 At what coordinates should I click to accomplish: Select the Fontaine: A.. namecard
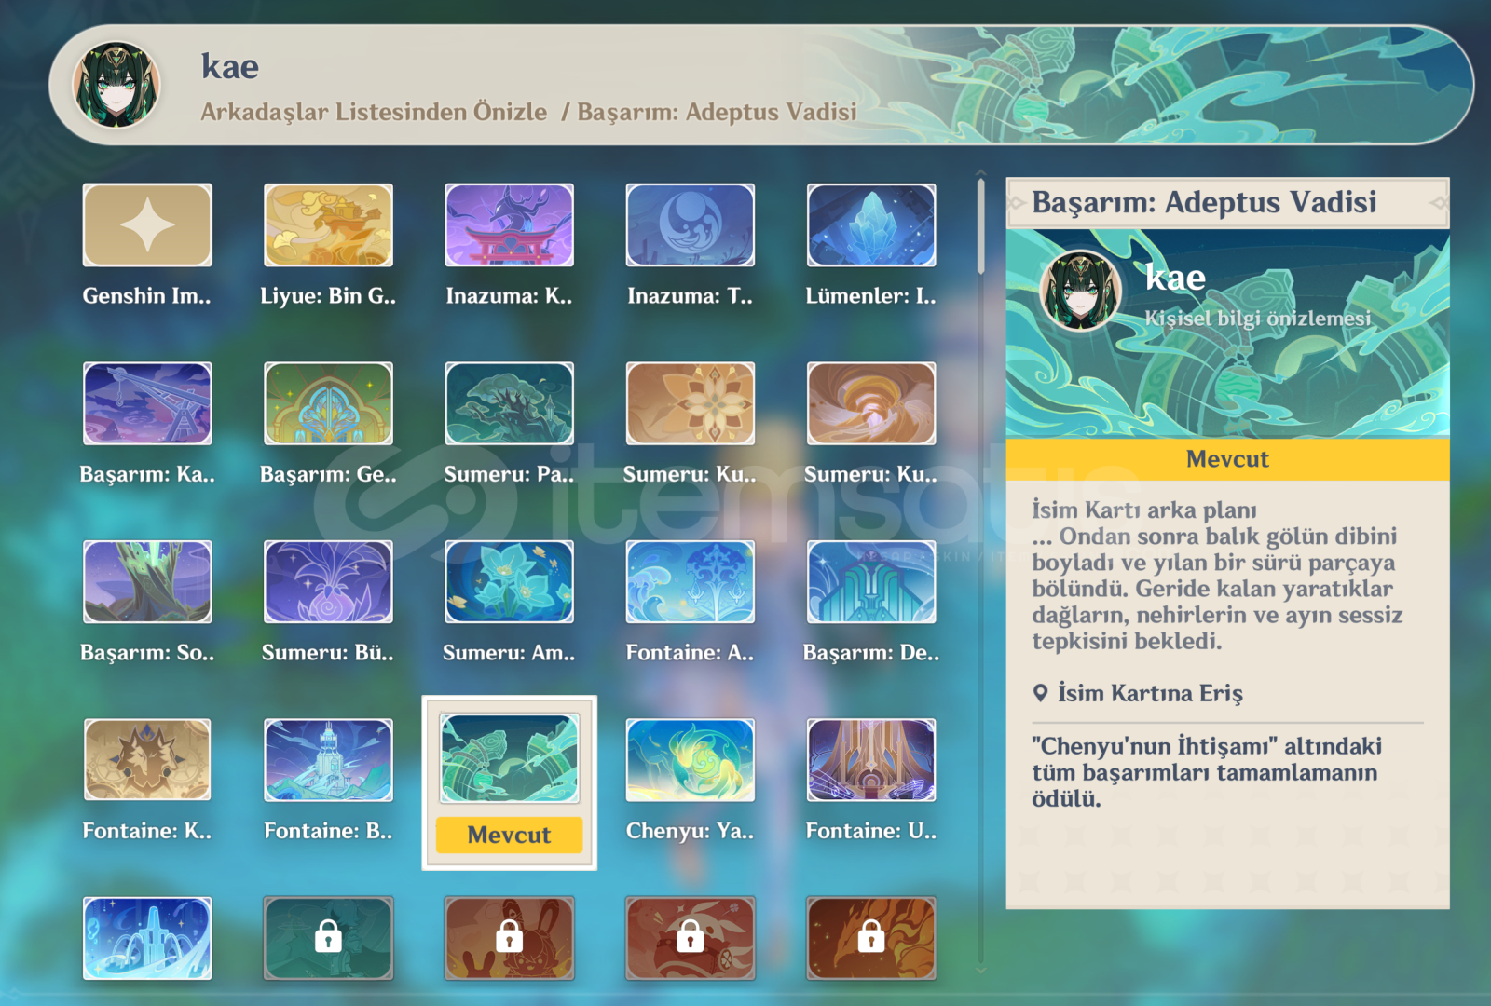tap(690, 582)
